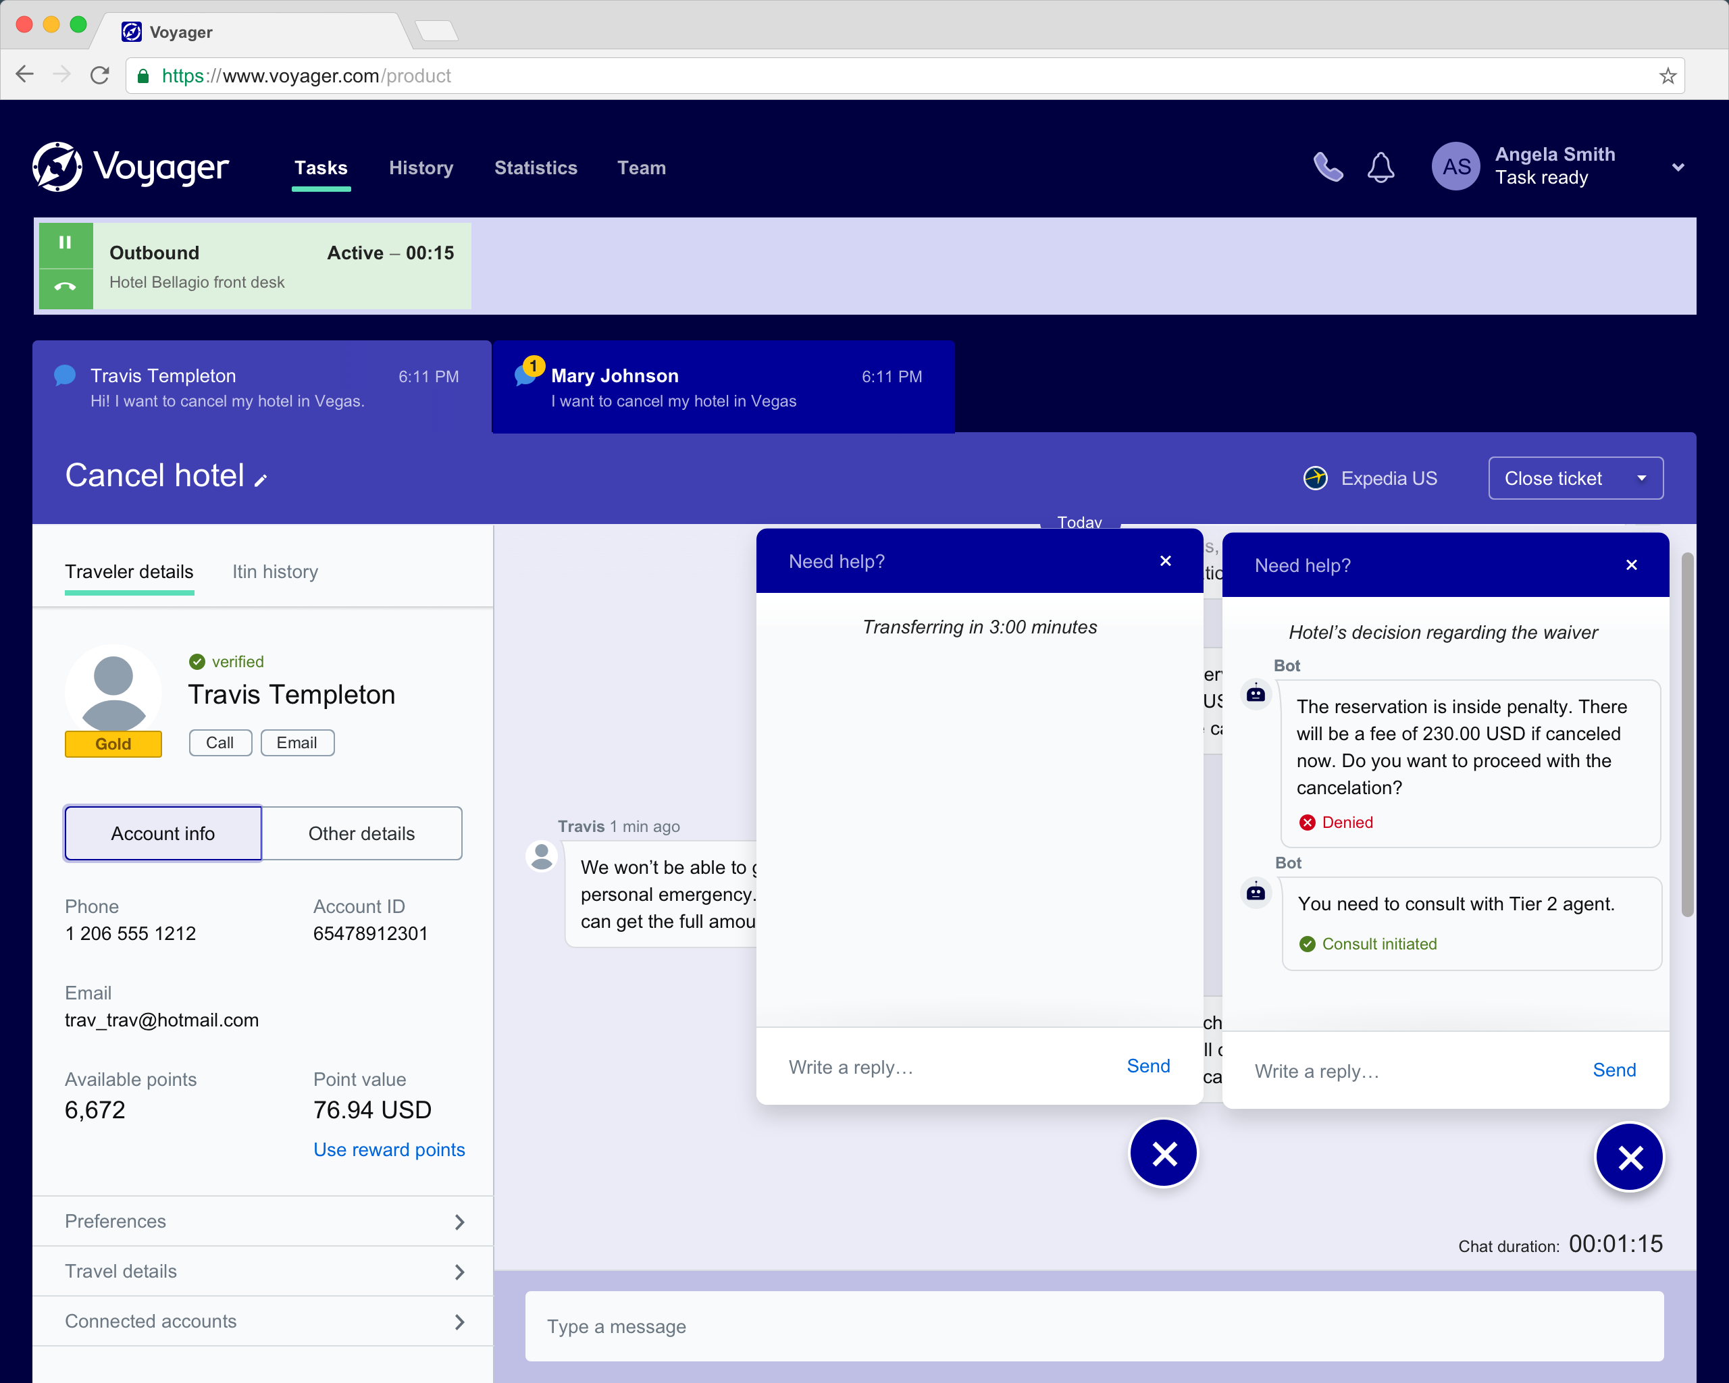
Task: Pause the active outbound call
Action: tap(65, 243)
